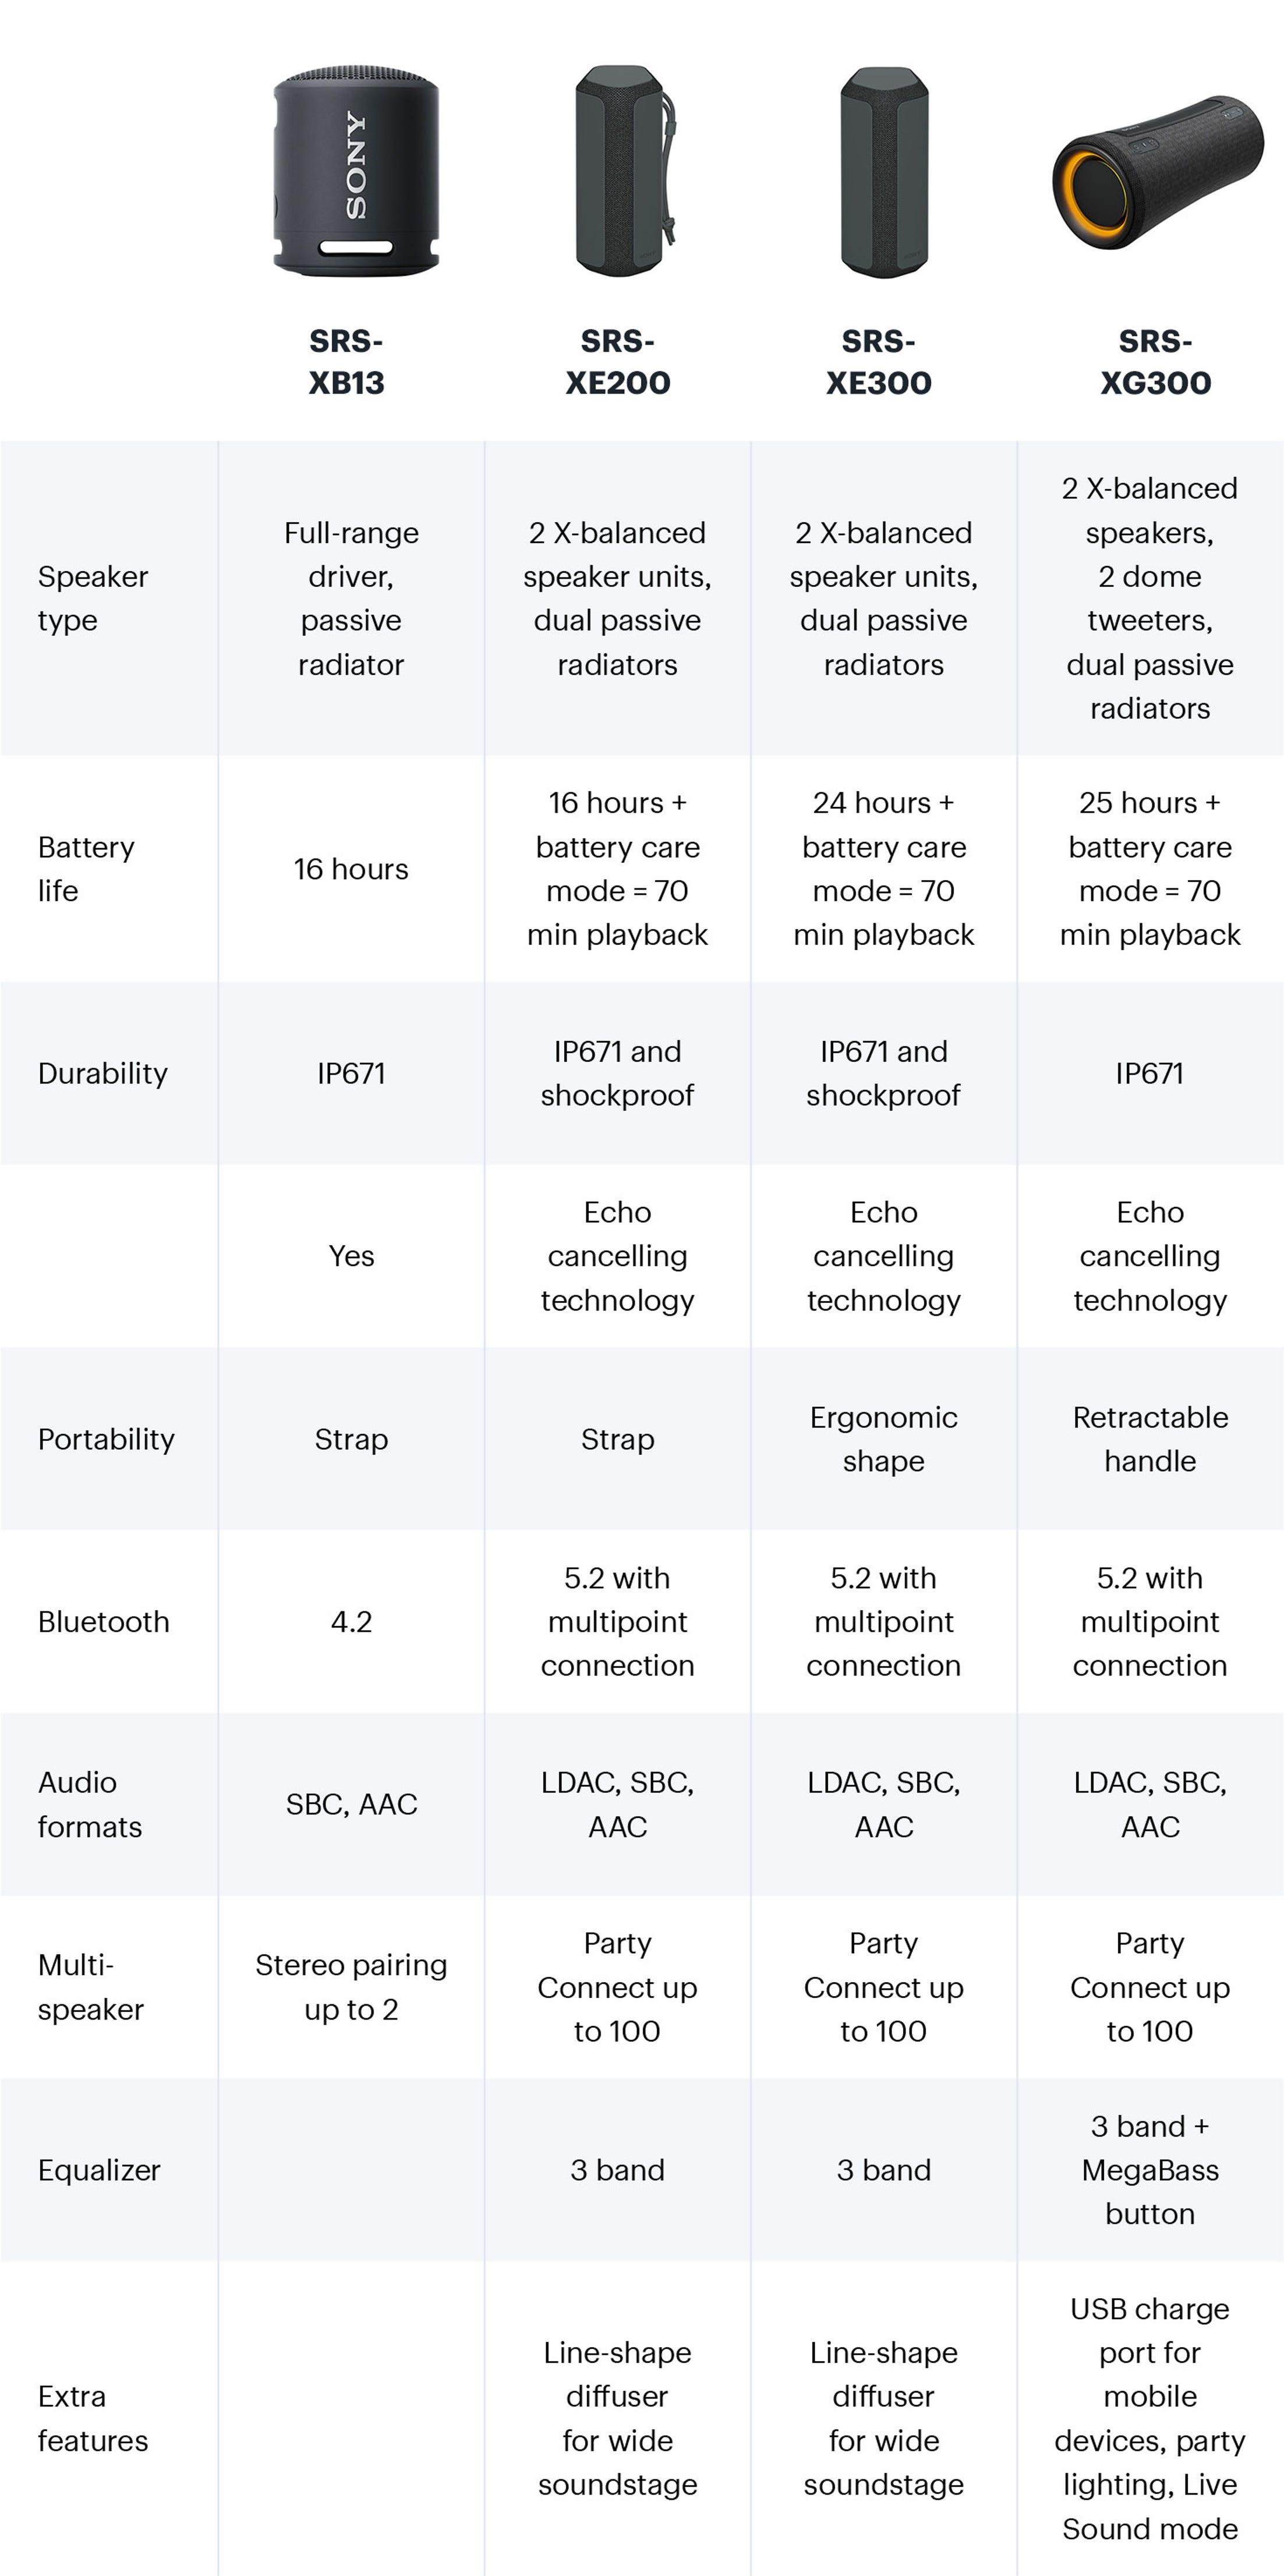Select the Stereo pairing up to 2 cell

click(x=351, y=1987)
